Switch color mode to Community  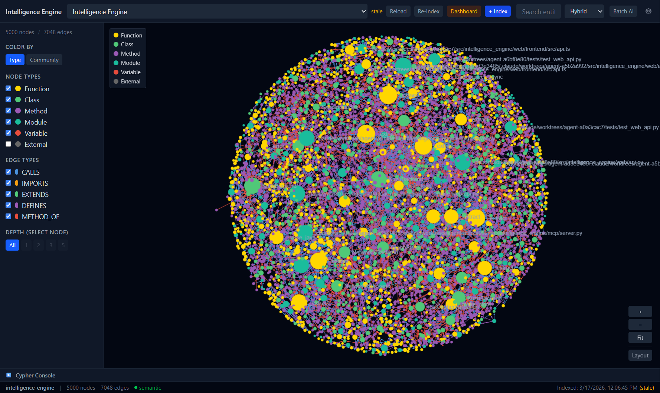pyautogui.click(x=44, y=60)
